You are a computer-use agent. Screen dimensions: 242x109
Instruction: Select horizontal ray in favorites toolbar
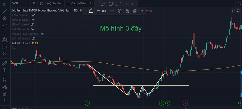pyautogui.click(x=134, y=4)
